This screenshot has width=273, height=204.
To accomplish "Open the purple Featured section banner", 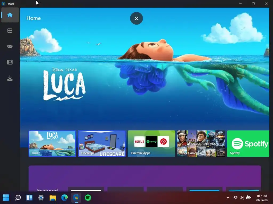I will point(145,178).
